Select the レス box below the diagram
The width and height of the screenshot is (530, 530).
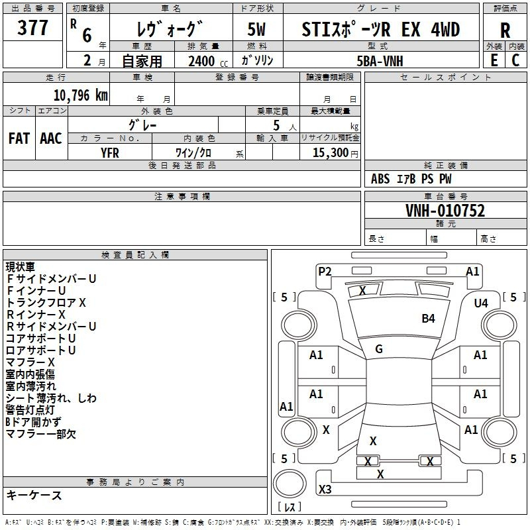coord(290,508)
